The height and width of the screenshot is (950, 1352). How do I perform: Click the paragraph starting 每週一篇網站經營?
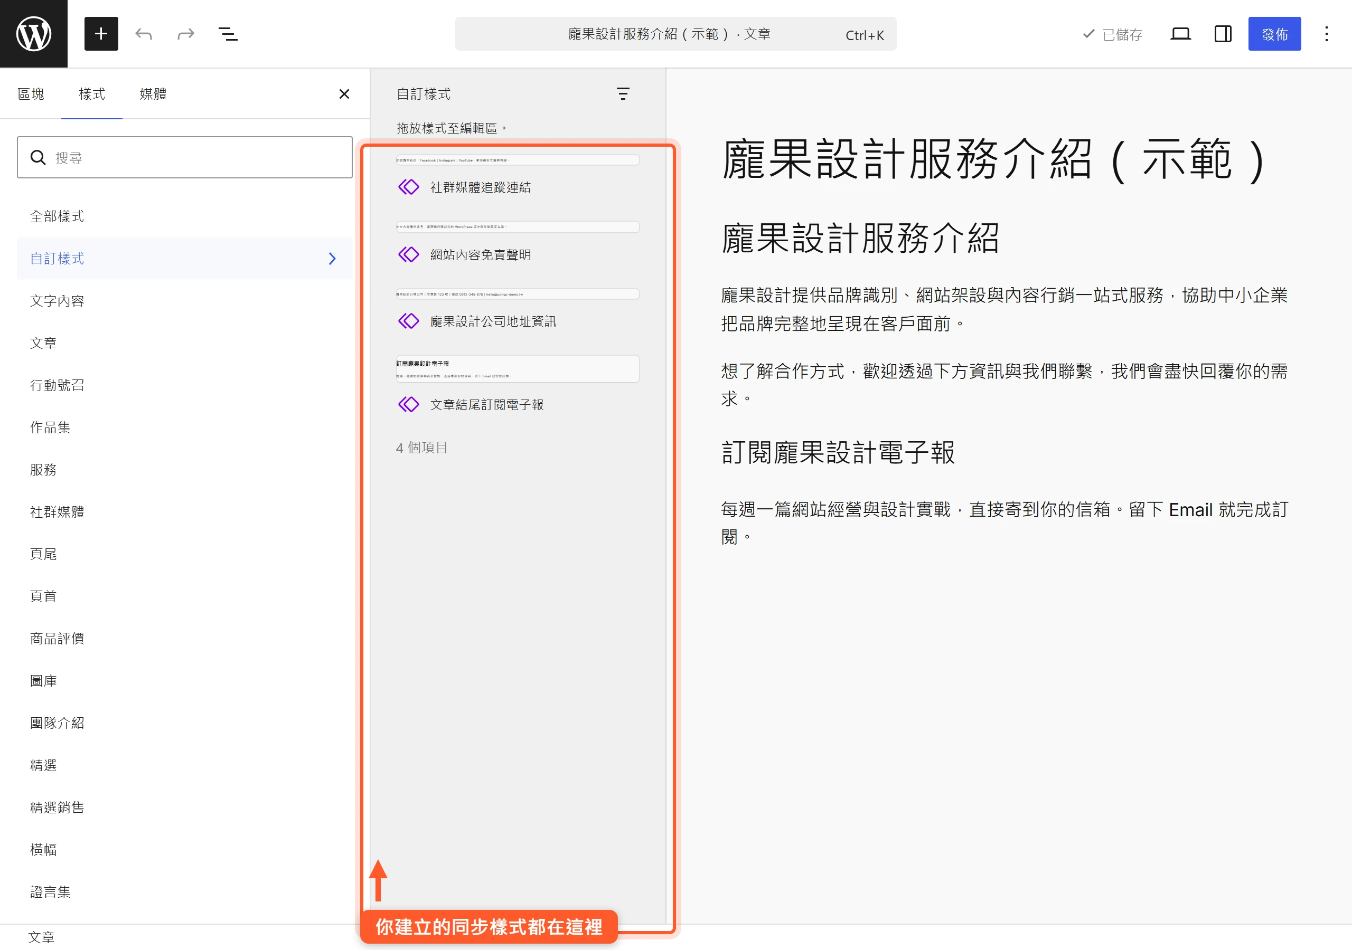pyautogui.click(x=1004, y=522)
